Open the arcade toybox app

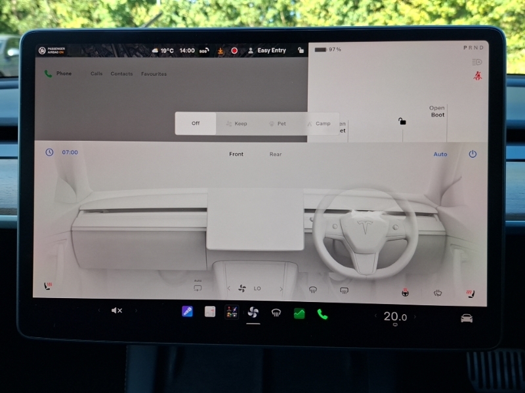[x=232, y=312]
